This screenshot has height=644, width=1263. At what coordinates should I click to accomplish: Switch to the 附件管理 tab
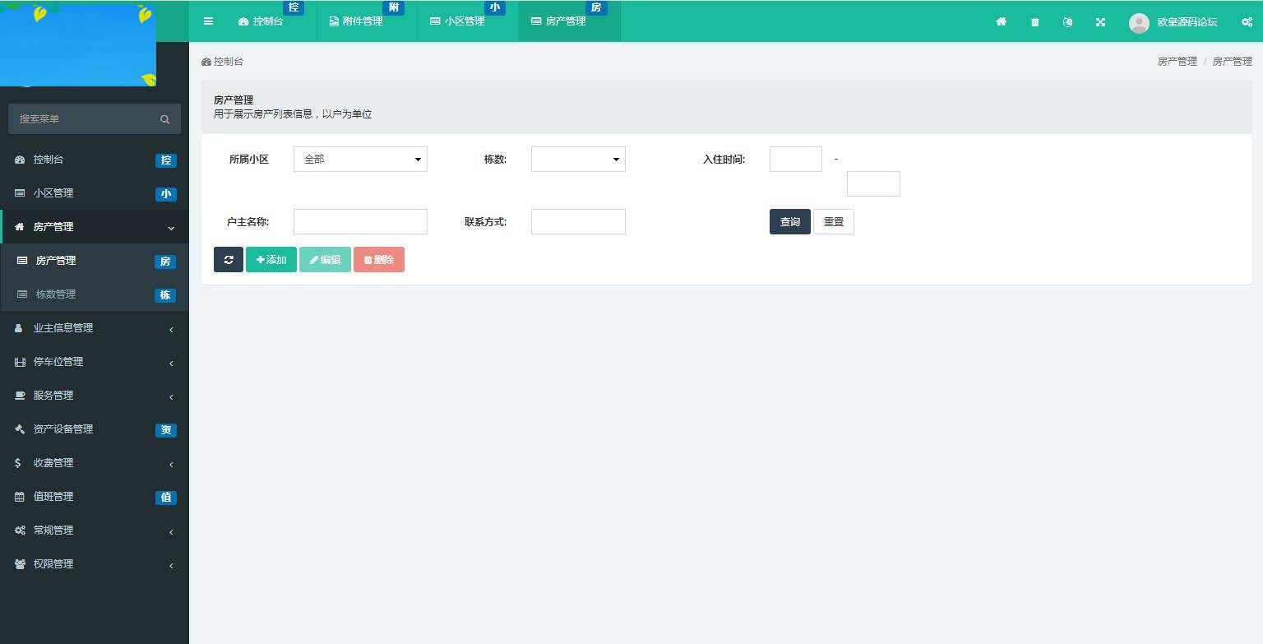(x=357, y=21)
